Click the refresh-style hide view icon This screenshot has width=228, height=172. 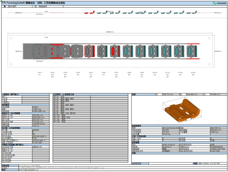click(x=36, y=6)
